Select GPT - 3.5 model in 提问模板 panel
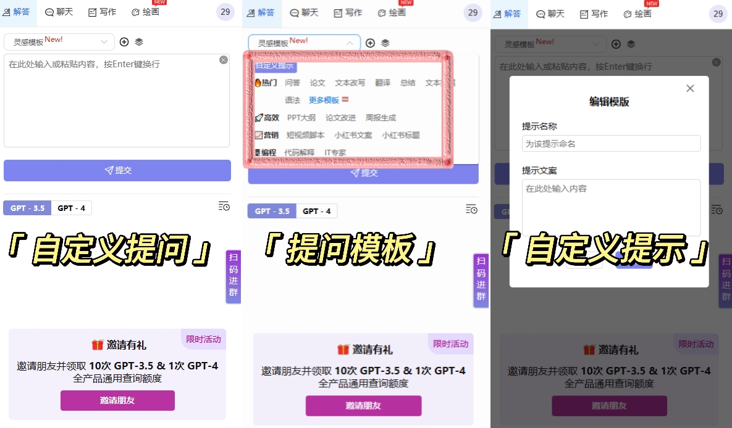Screen dimensions: 732x428 (272, 211)
